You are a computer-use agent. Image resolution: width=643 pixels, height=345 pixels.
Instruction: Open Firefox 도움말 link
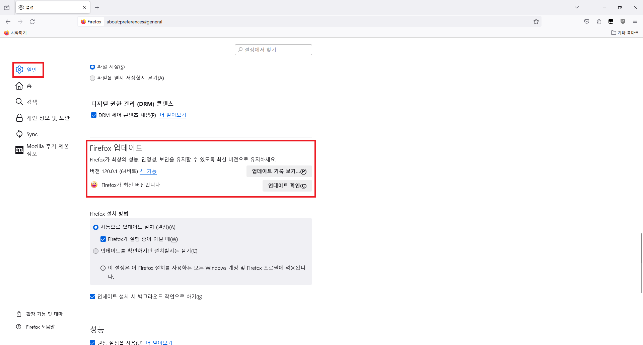click(x=35, y=327)
